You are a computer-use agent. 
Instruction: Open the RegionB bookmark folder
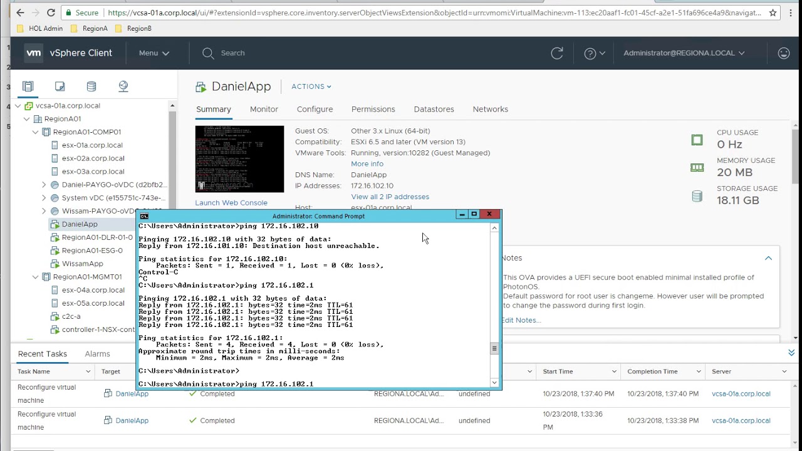coord(133,28)
